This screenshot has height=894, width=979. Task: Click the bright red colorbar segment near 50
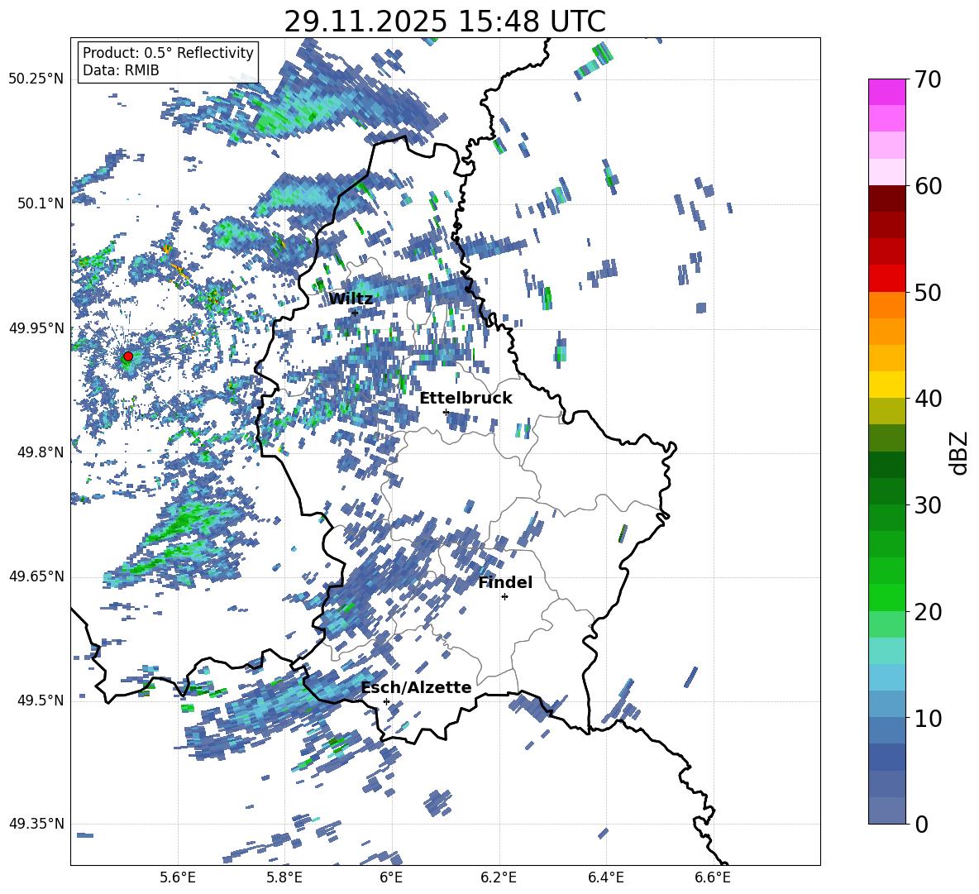pos(886,279)
